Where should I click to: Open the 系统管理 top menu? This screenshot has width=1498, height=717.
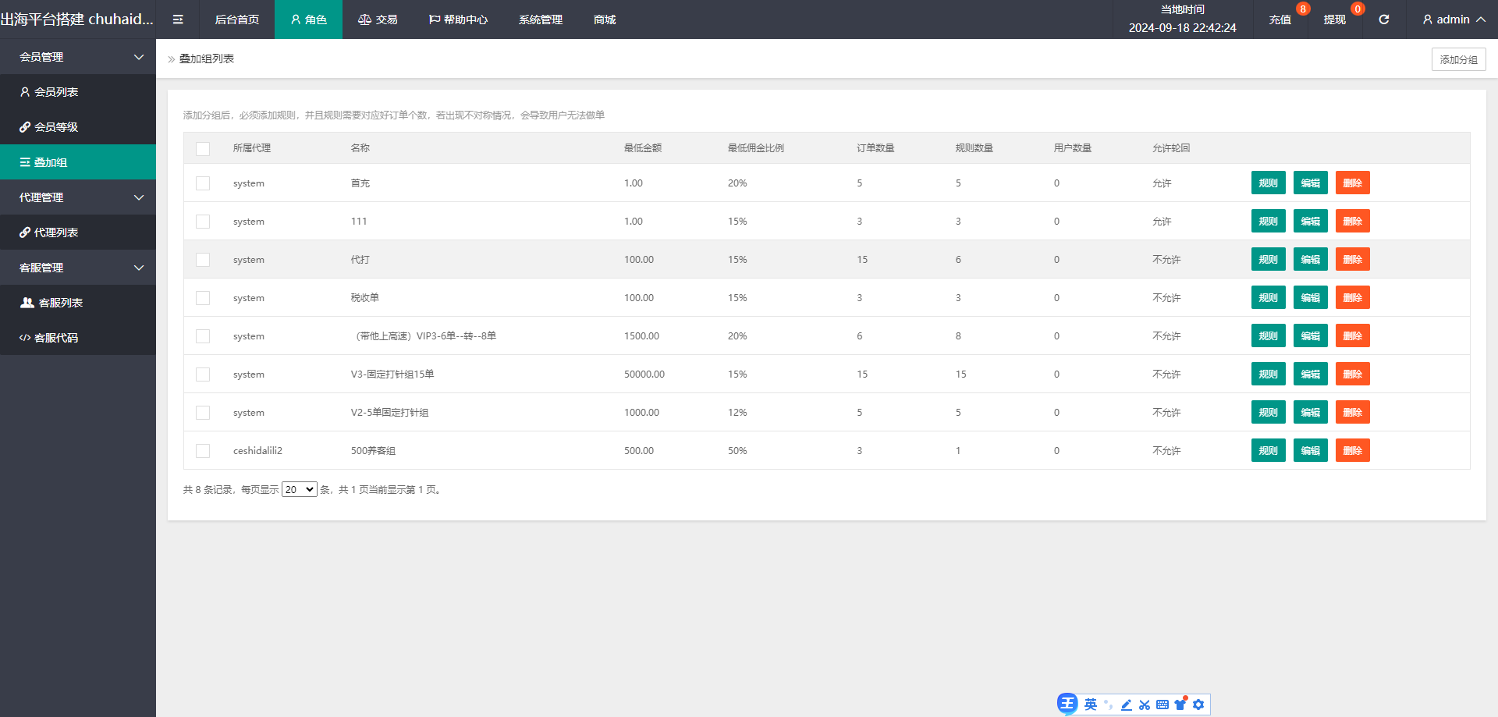pos(540,20)
